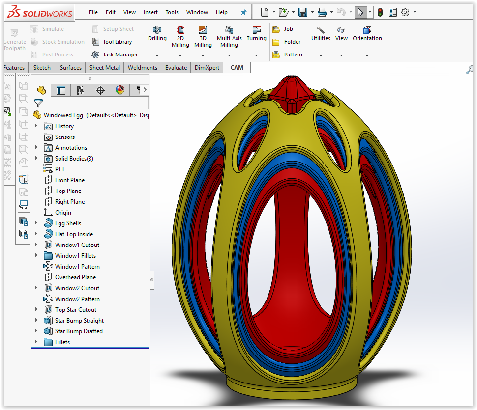Open the Drilling operations tool

(x=157, y=33)
